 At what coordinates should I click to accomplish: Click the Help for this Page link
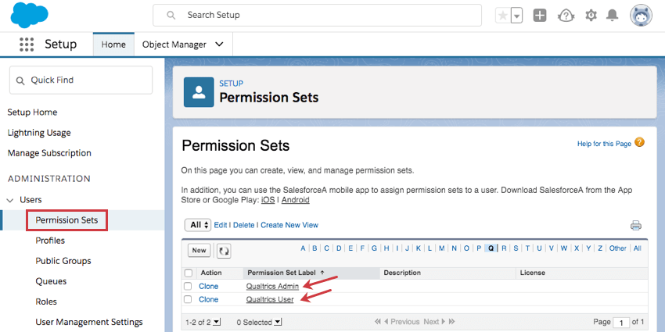click(604, 144)
